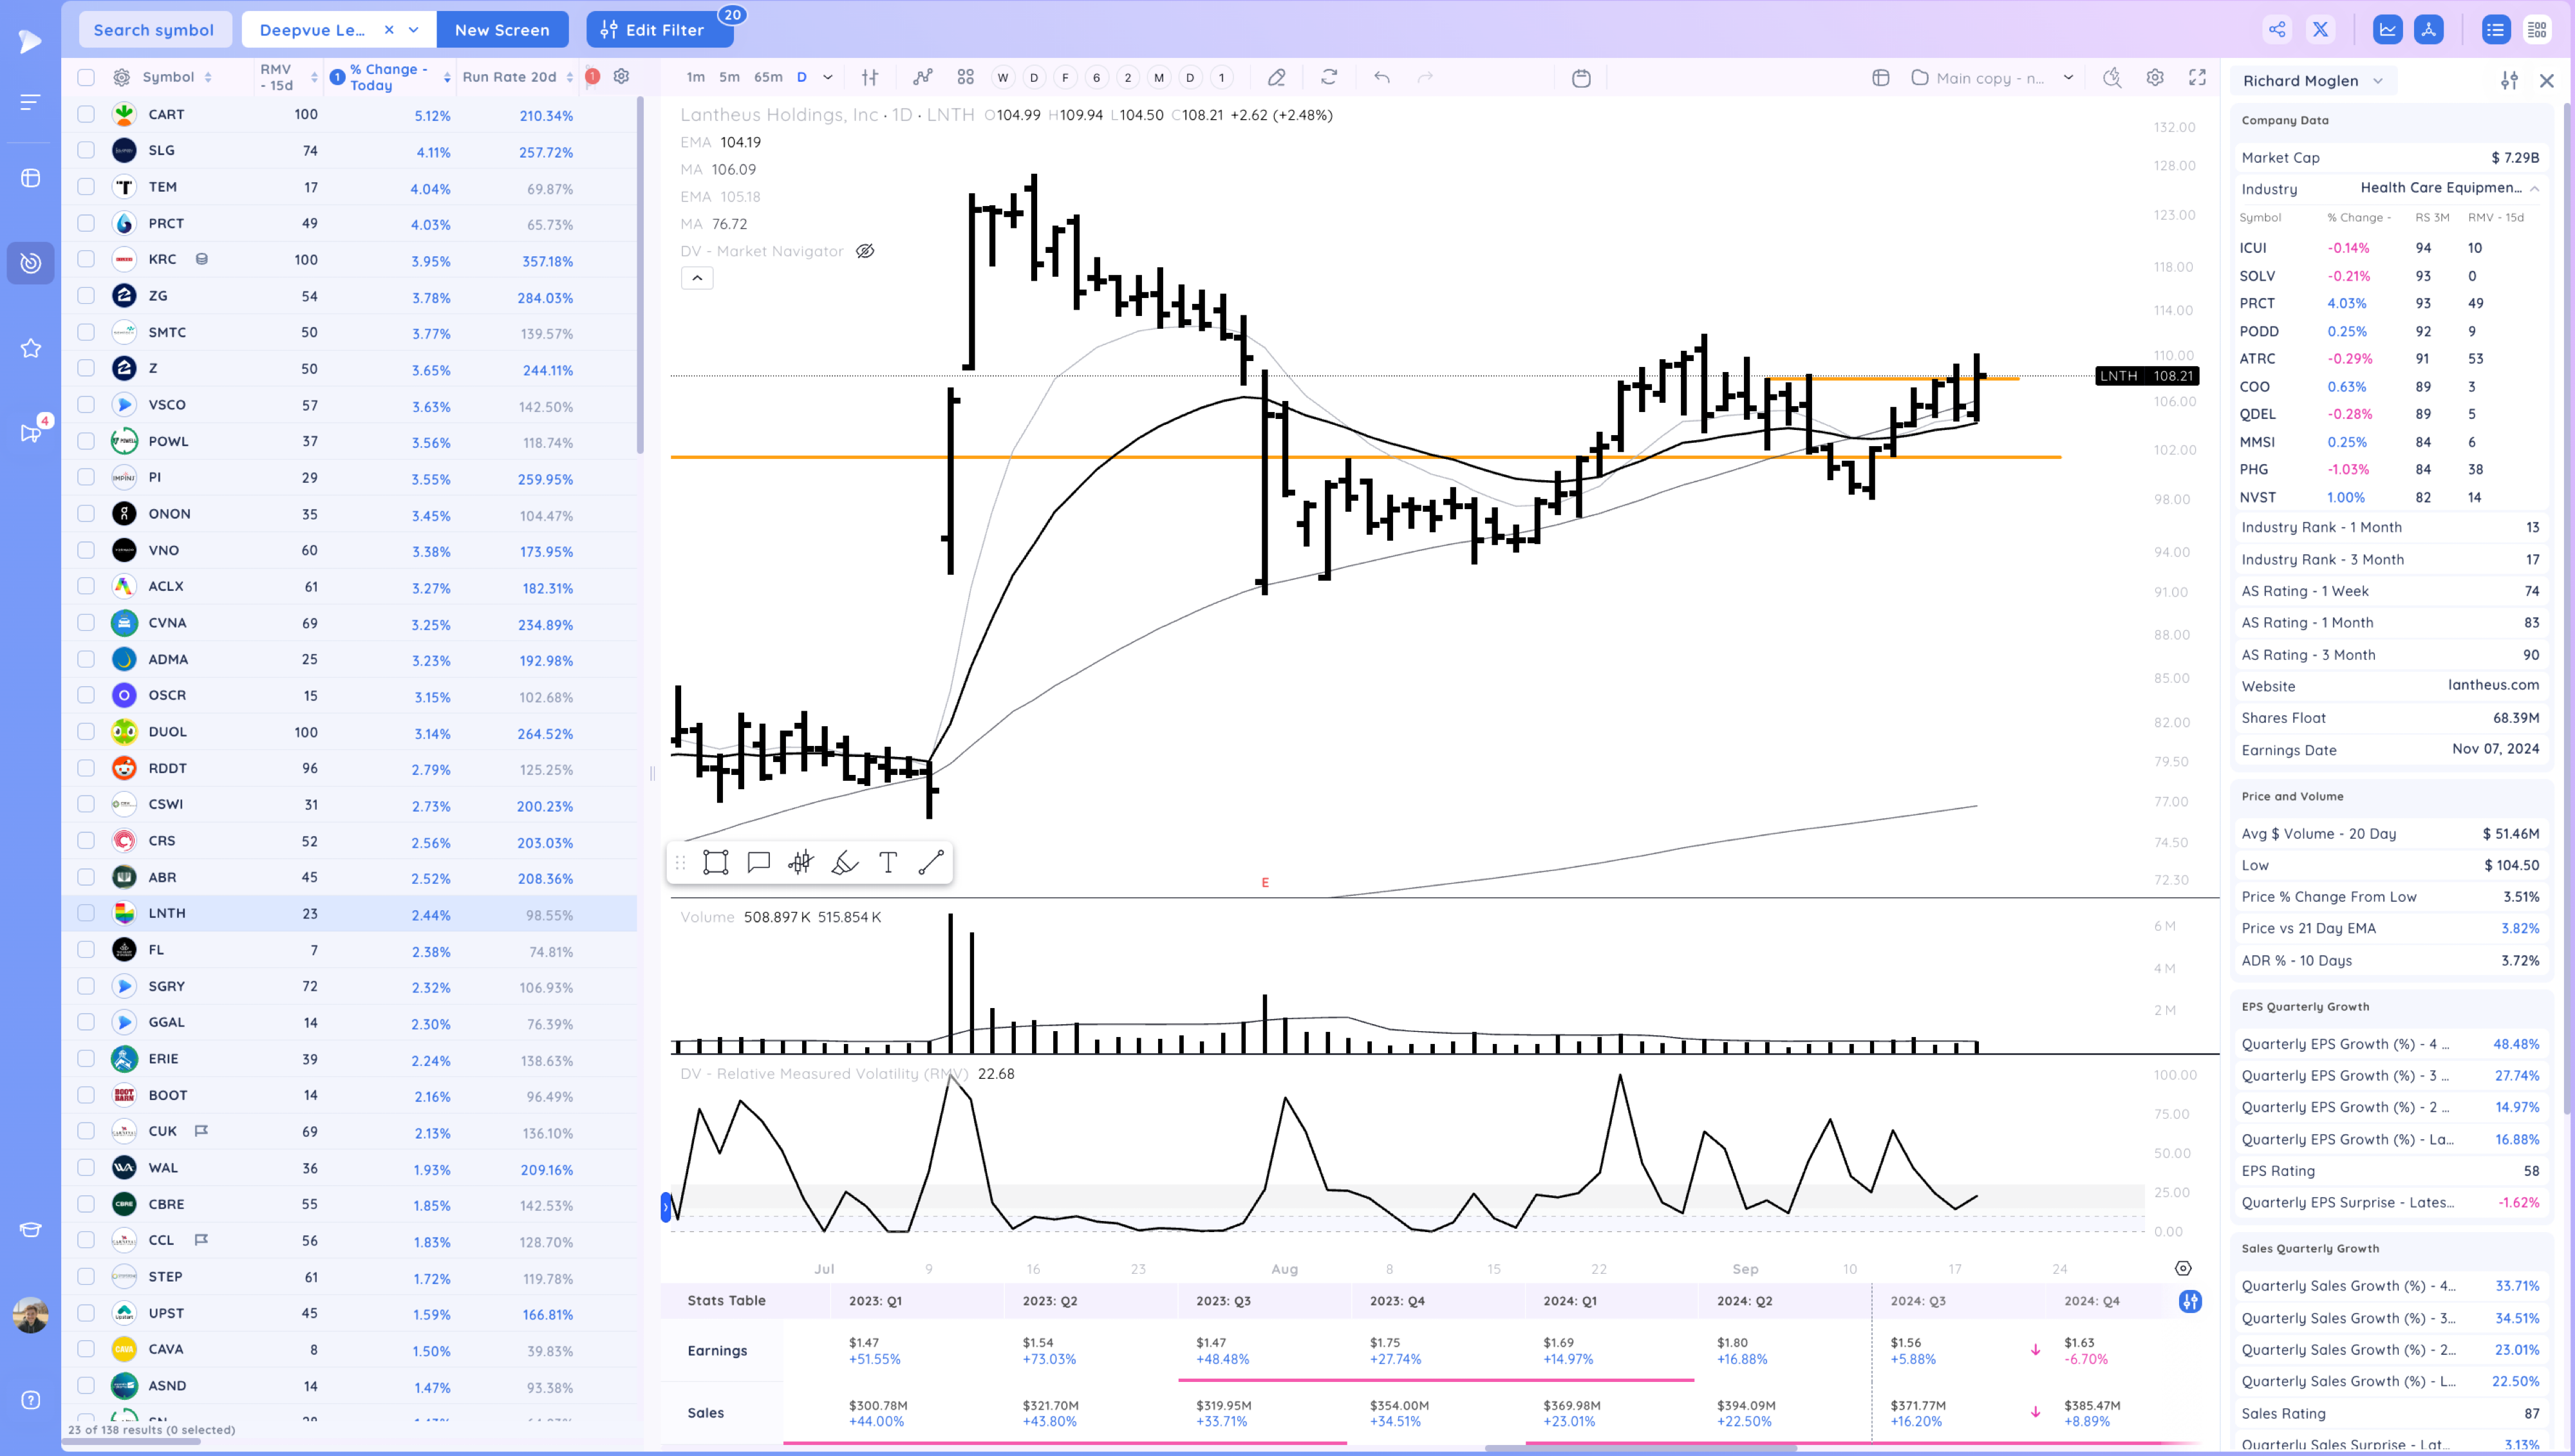Screen dimensions: 2575x1456
Task: Select the 5m timeframe tab
Action: (729, 77)
